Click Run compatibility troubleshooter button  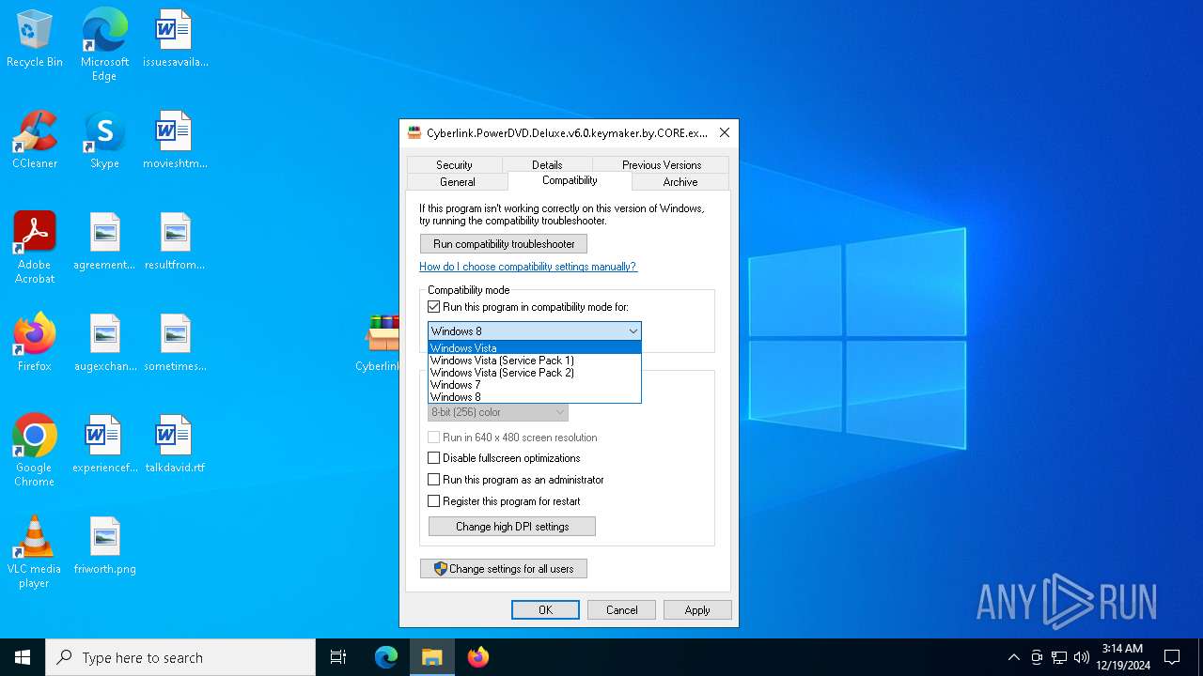(x=504, y=244)
